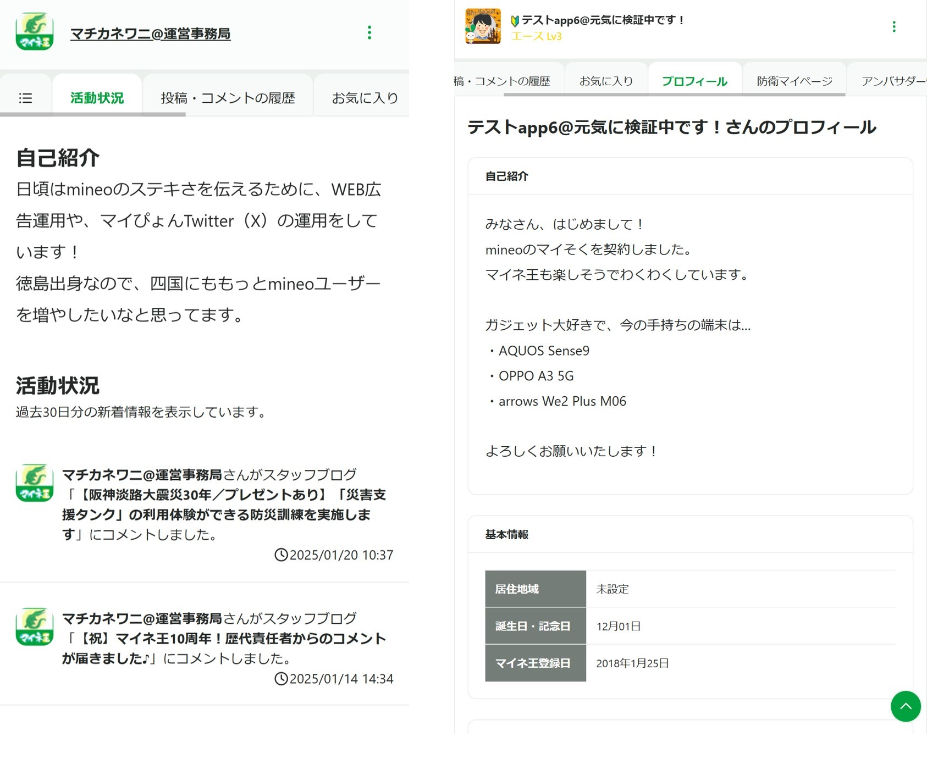
Task: Click テストapp6 user avatar in the header
Action: point(483,26)
